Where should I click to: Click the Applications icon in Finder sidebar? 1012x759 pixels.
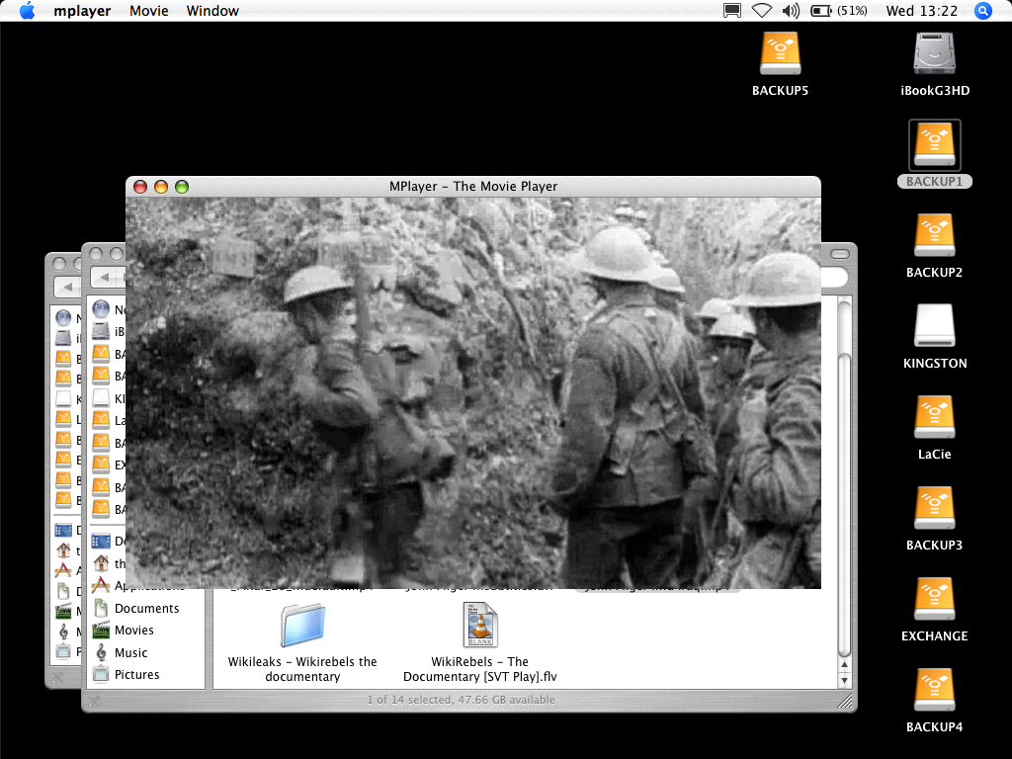point(101,585)
